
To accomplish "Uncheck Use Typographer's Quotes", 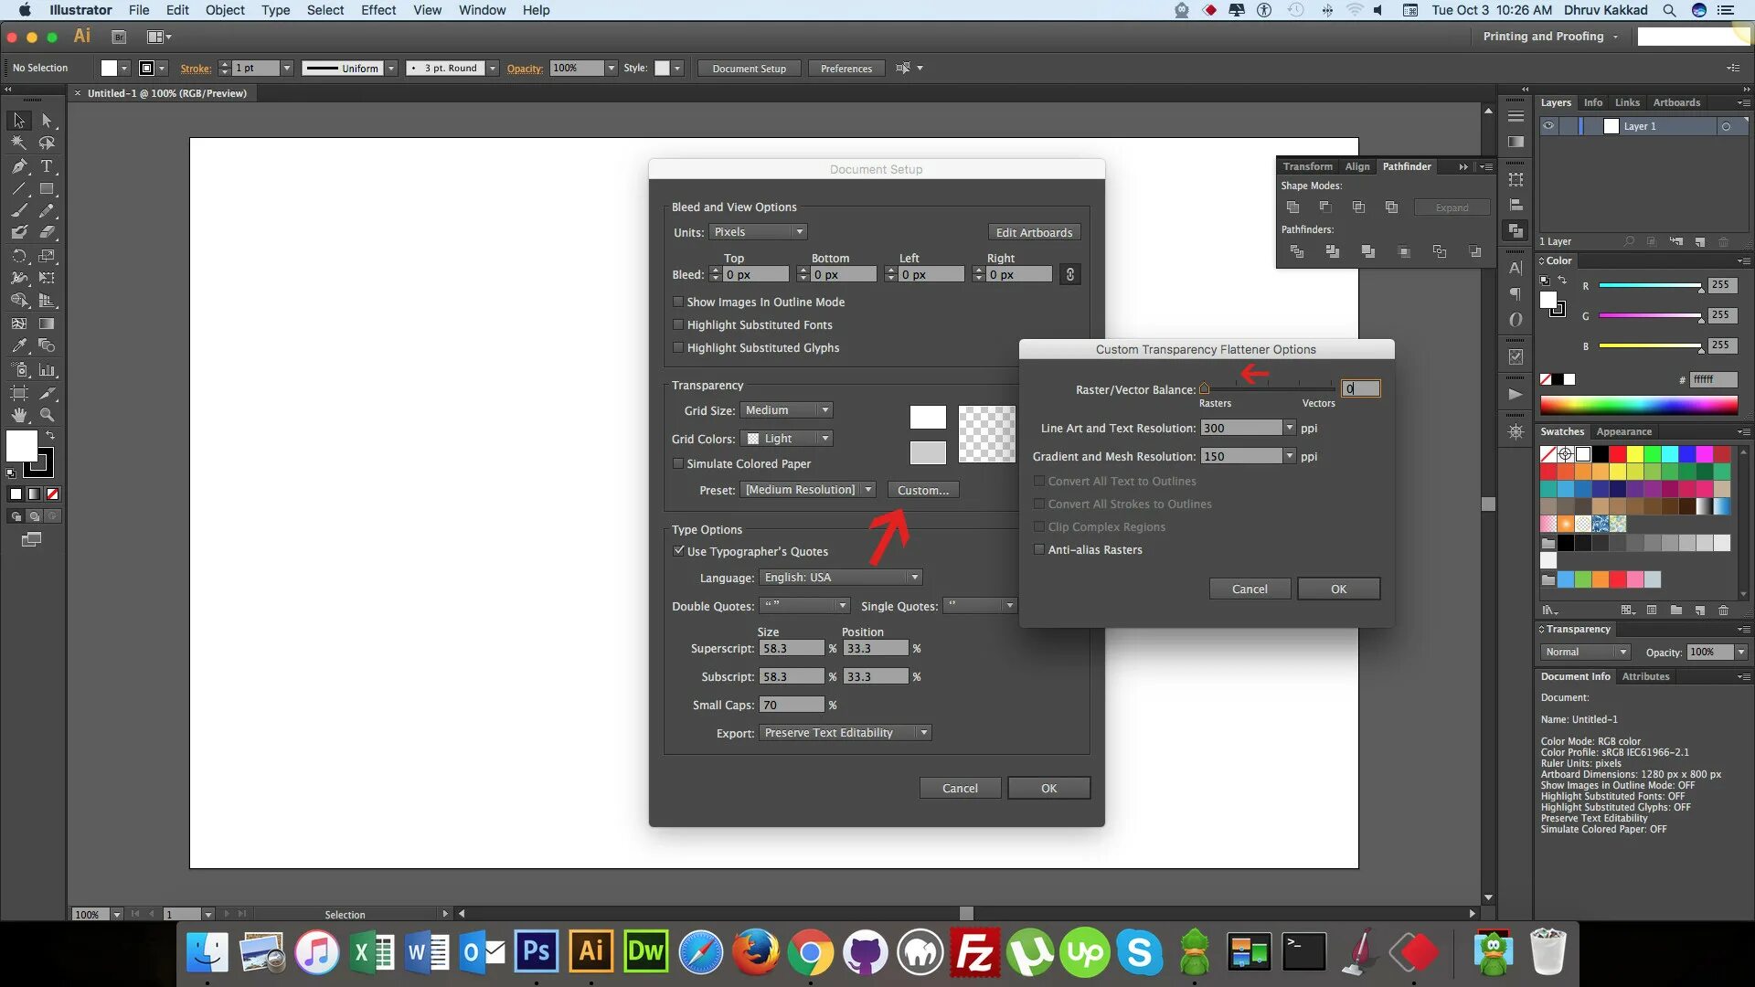I will coord(678,551).
